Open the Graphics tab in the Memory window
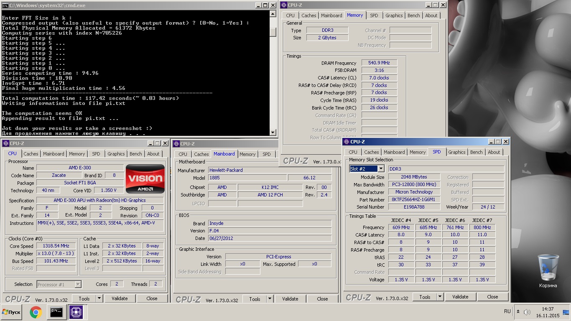Viewport: 571px width, 321px height. [394, 15]
